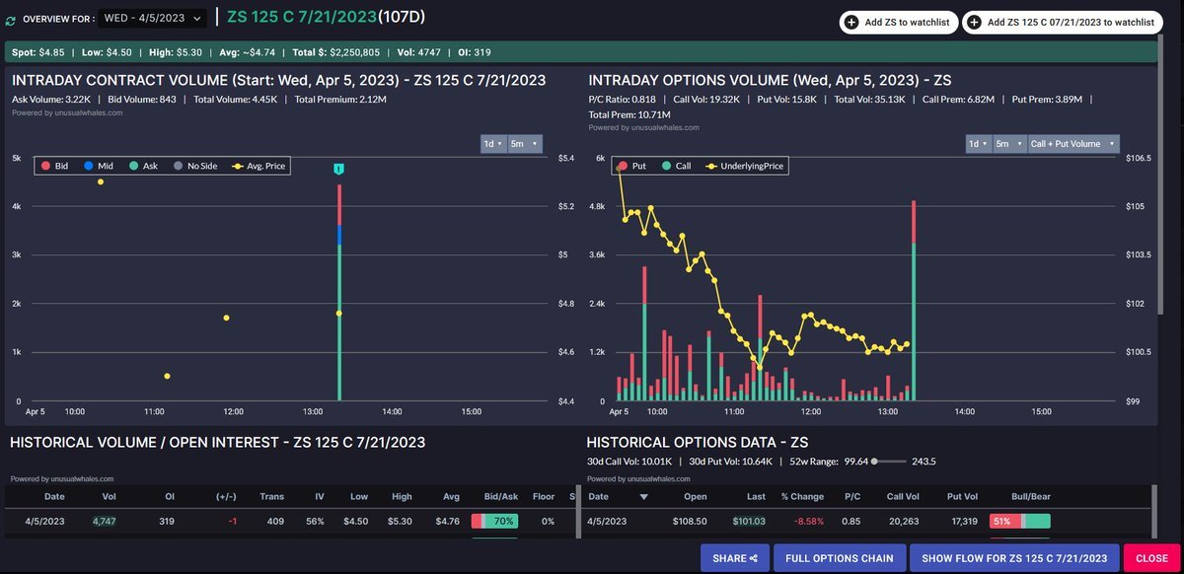Screen dimensions: 1184x574
Task: Open the Full Options Chain
Action: click(839, 558)
